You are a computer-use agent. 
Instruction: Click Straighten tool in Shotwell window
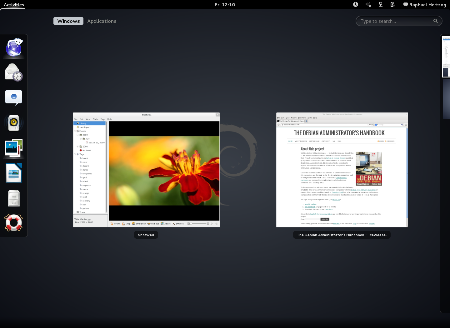tap(139, 224)
